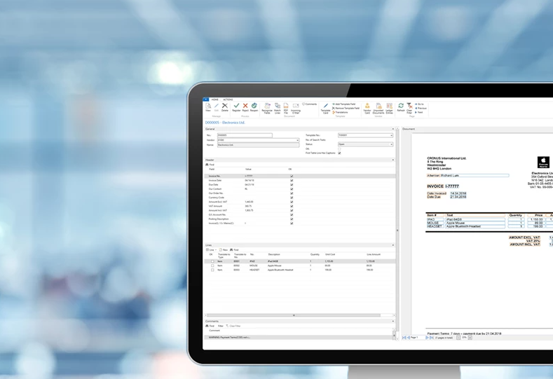Select the Apple Bluetooth Headset line

pyautogui.click(x=300, y=270)
